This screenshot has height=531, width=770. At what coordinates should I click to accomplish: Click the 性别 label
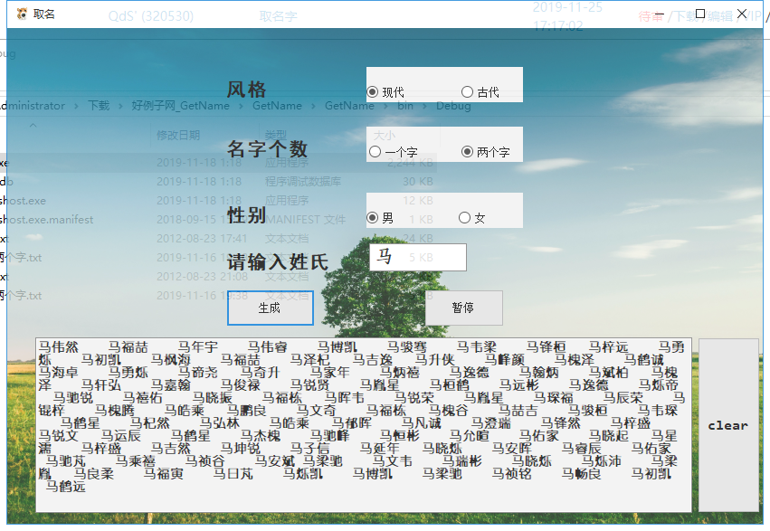pos(246,215)
